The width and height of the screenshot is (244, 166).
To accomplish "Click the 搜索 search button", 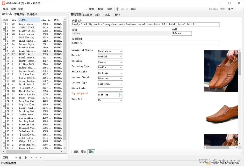I will pyautogui.click(x=91, y=9).
